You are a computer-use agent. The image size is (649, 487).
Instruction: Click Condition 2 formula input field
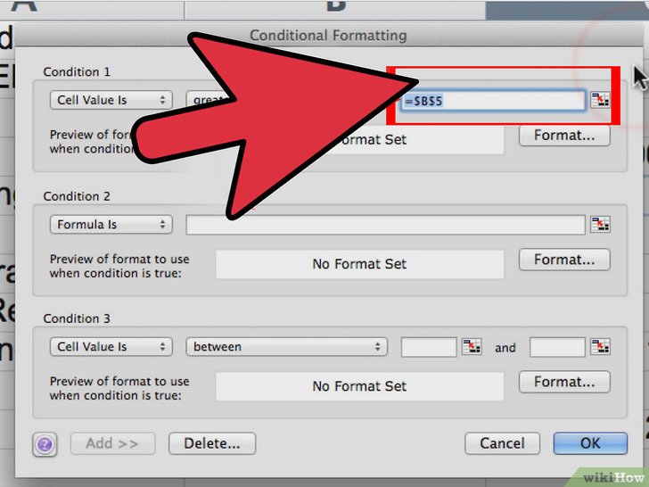click(x=385, y=225)
